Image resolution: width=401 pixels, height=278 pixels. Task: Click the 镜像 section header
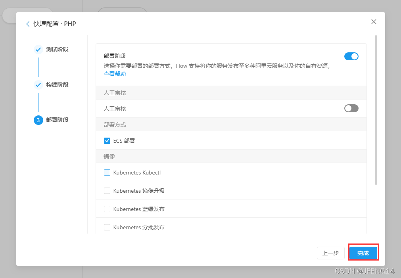231,156
